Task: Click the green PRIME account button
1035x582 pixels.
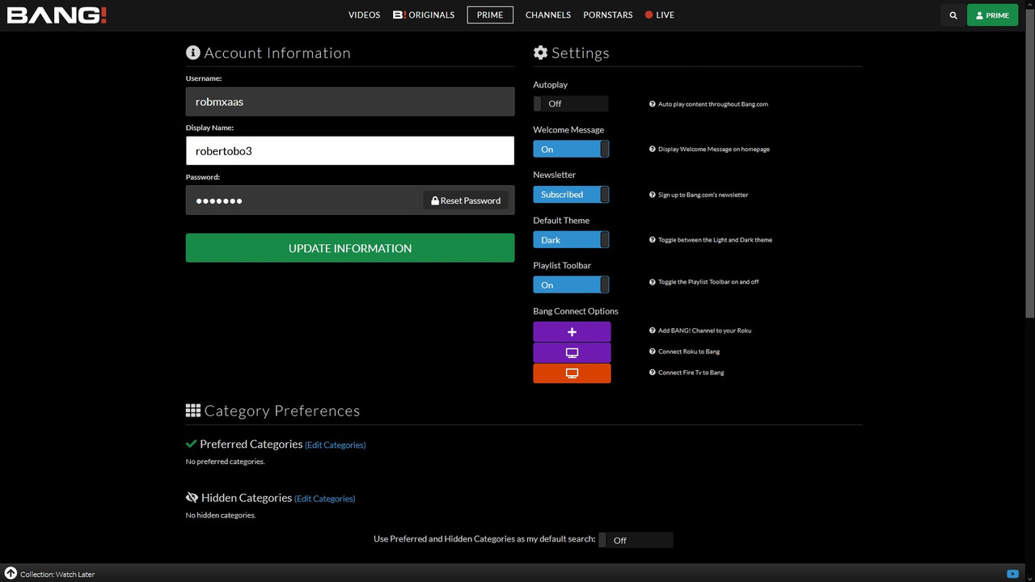Action: [992, 15]
